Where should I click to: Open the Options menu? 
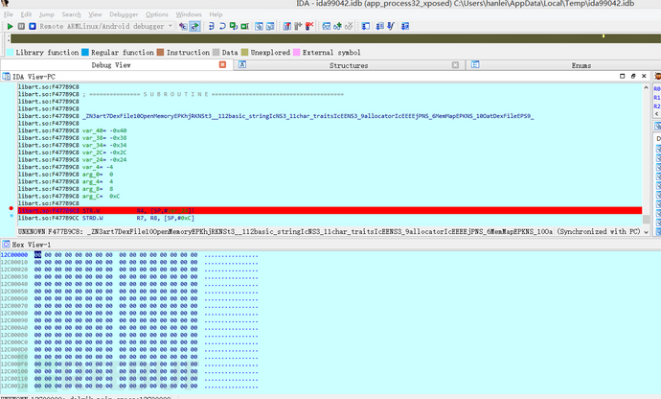click(157, 14)
